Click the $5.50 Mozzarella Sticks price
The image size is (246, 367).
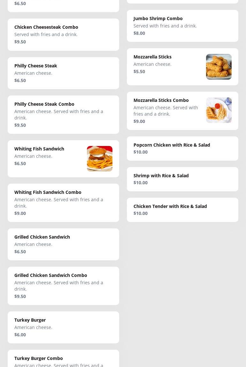[x=139, y=72]
